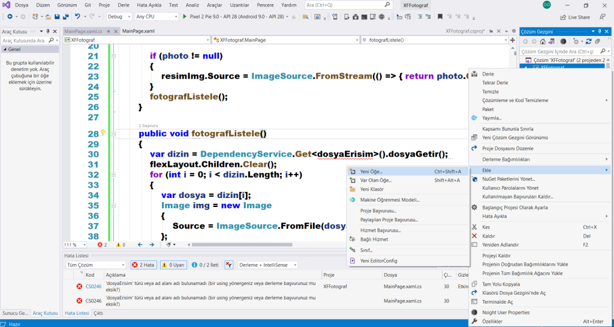Open the CS0246 error code link

(94, 286)
